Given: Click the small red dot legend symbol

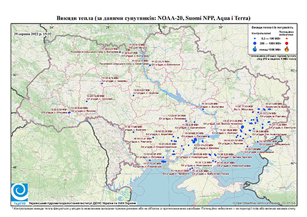Looking at the screenshot, I should (x=287, y=38).
